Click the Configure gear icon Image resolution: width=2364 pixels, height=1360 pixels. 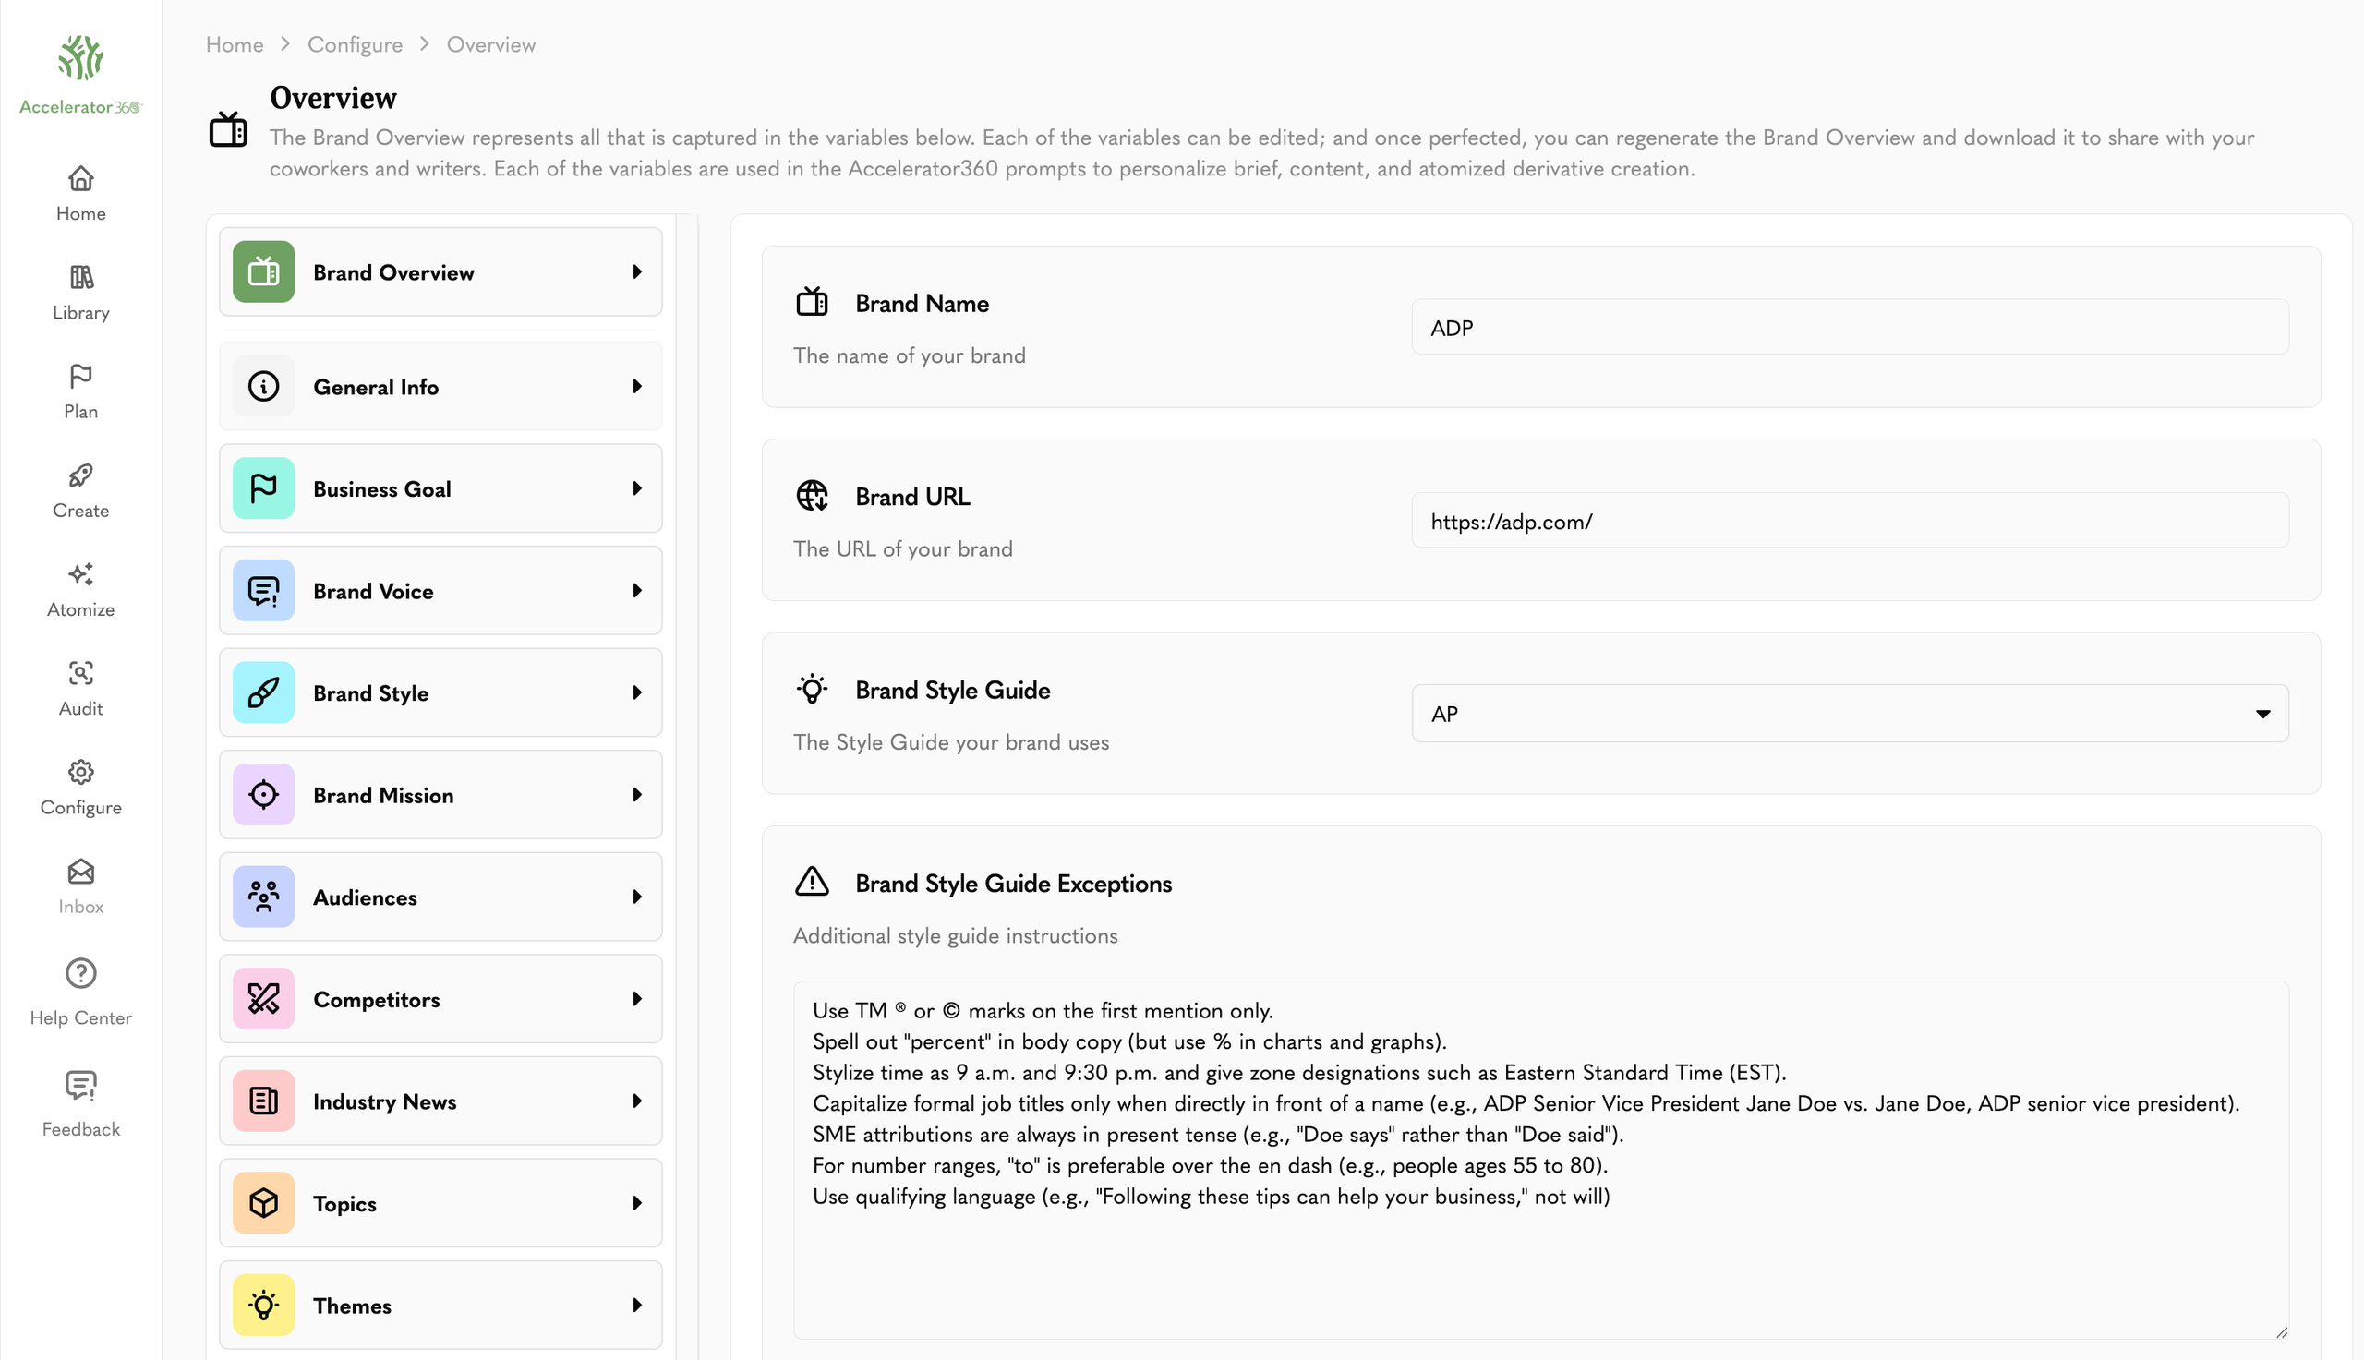click(x=80, y=773)
